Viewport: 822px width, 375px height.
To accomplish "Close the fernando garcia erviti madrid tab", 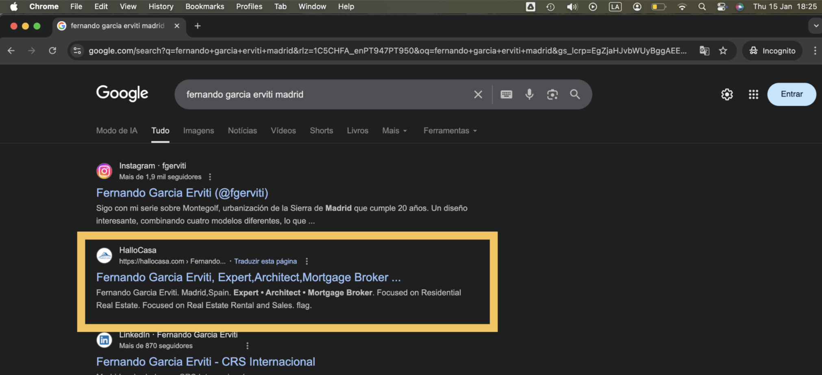I will [x=177, y=26].
